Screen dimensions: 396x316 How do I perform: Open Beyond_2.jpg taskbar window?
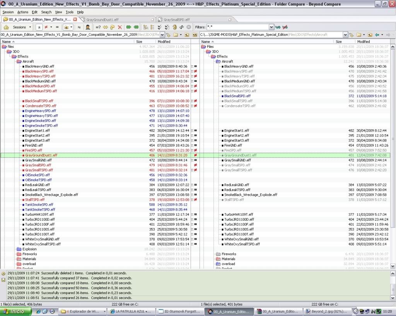(328, 311)
